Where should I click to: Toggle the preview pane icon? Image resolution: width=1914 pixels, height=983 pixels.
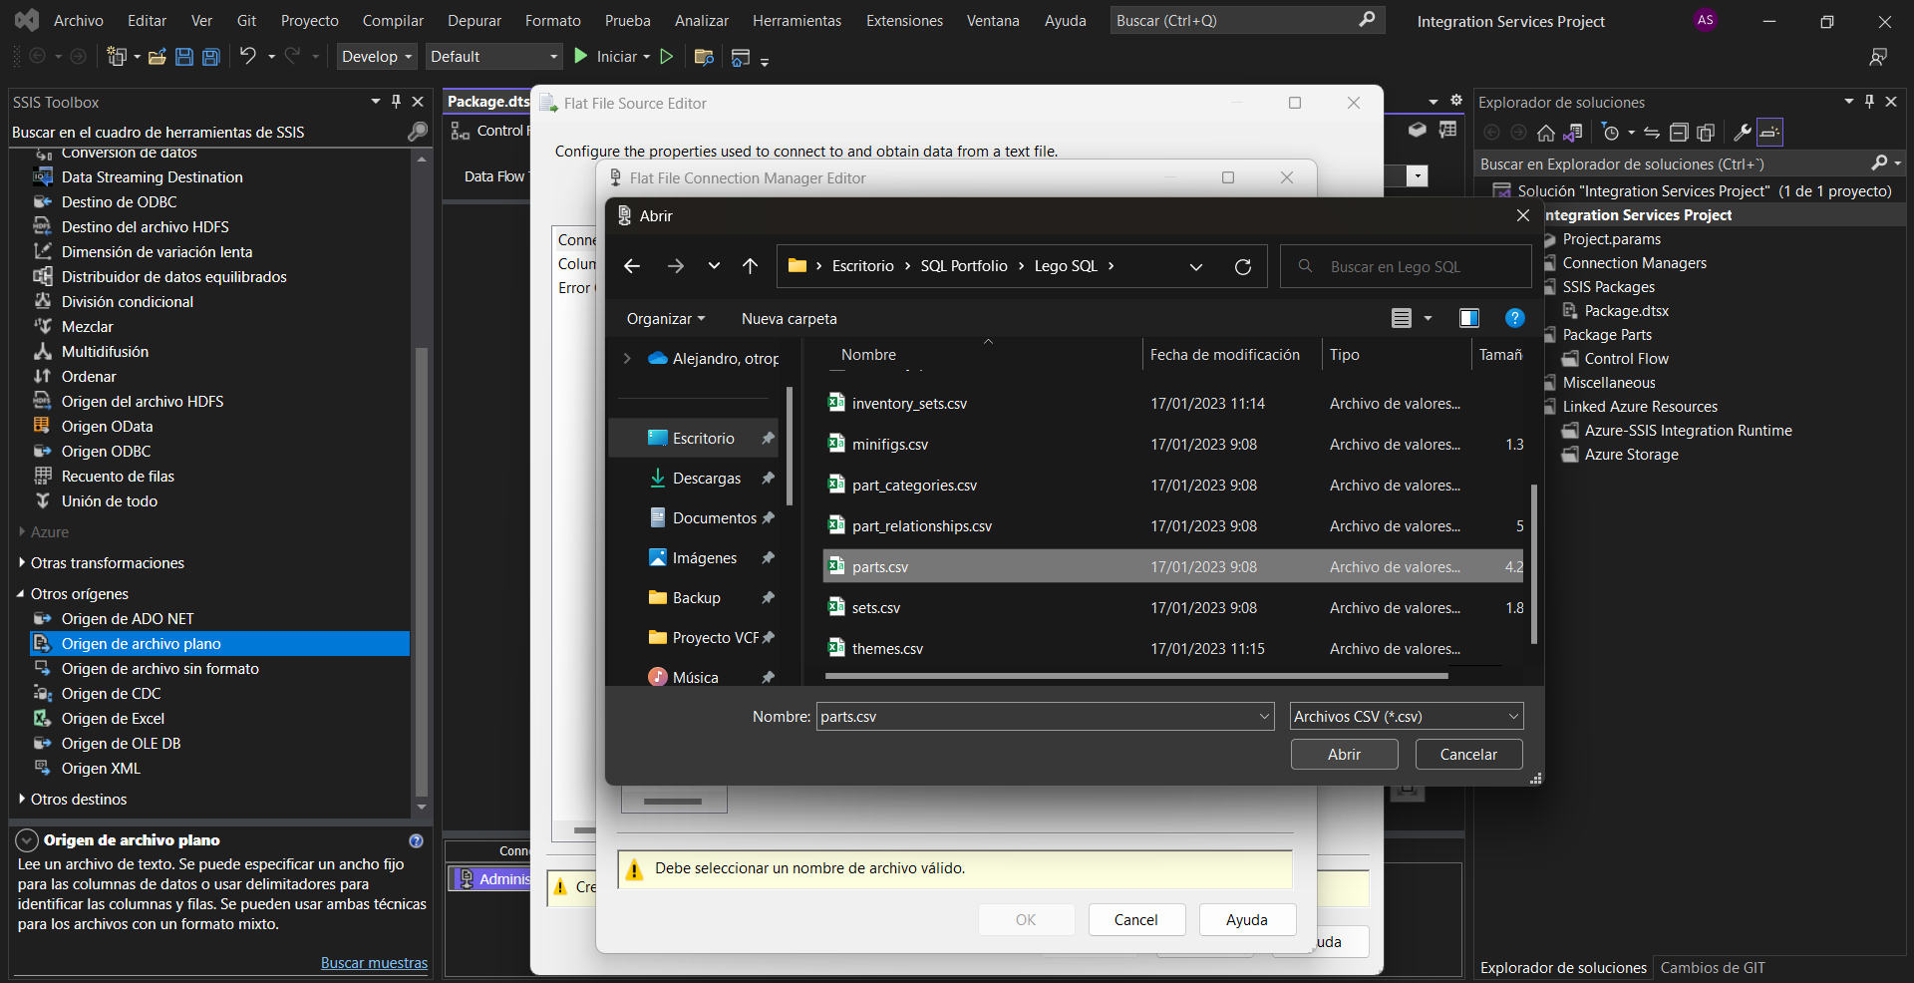[x=1468, y=318]
